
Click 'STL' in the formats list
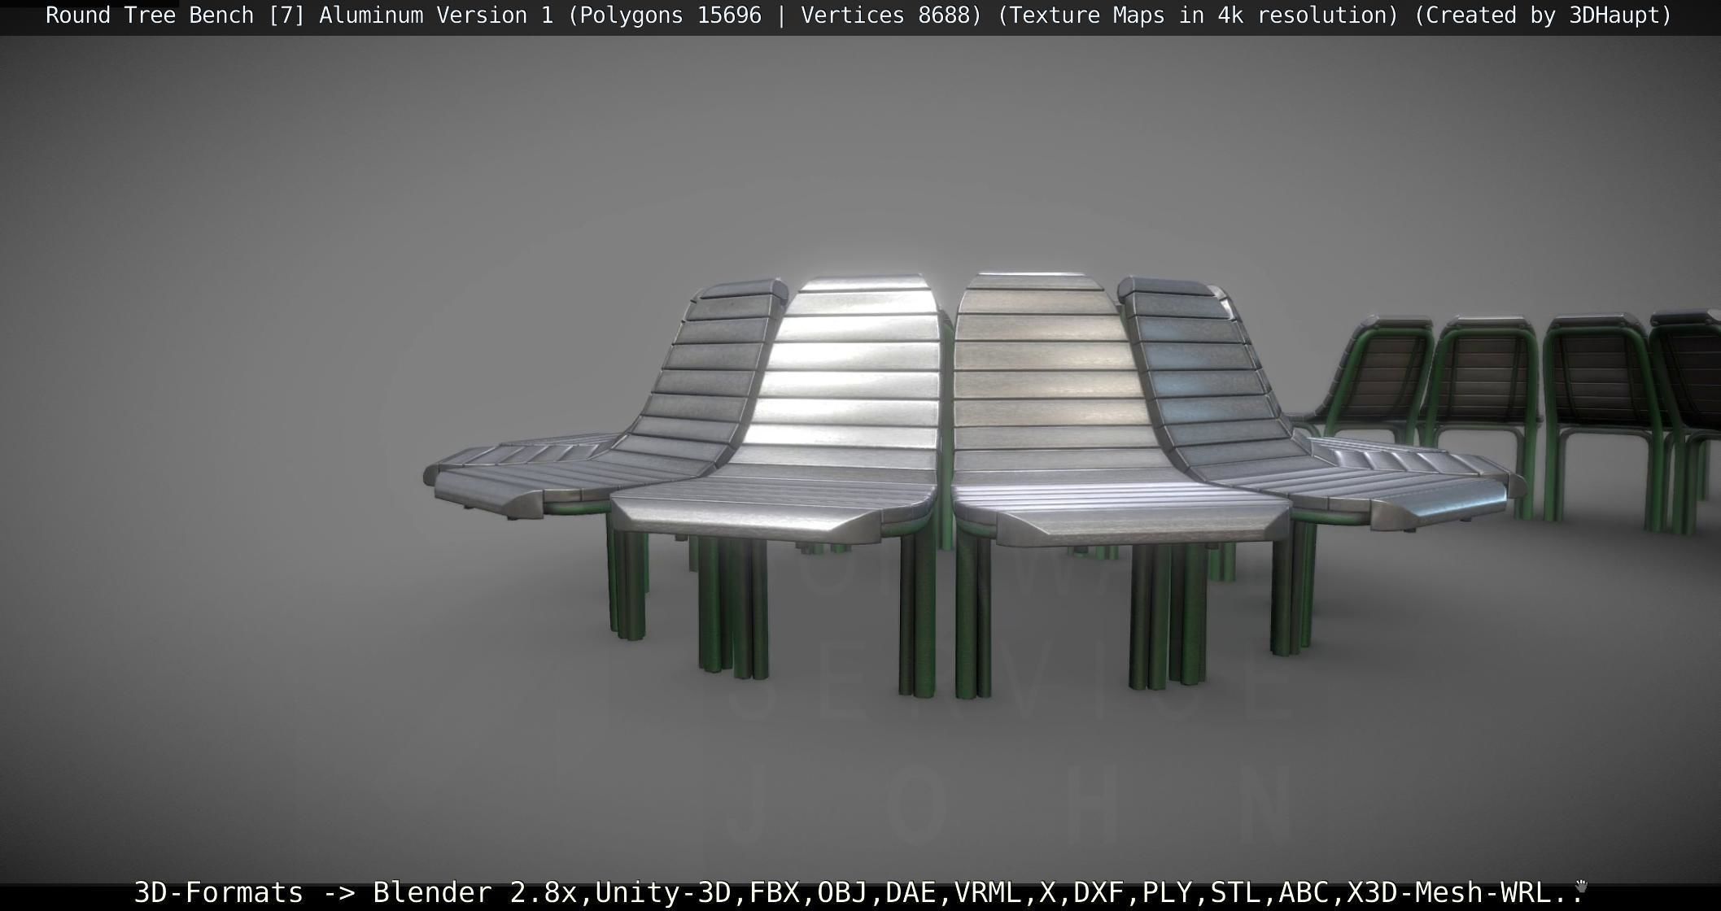point(1235,892)
